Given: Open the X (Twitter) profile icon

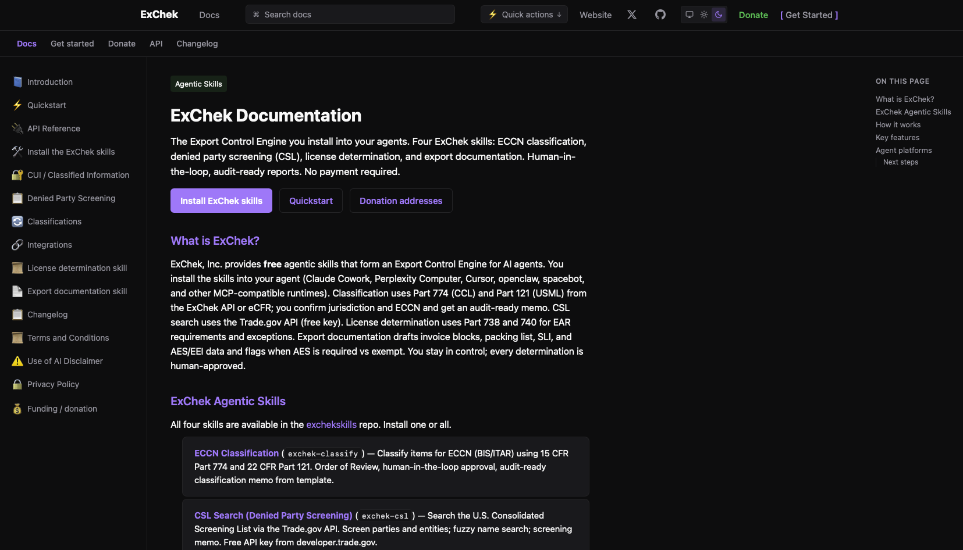Looking at the screenshot, I should pyautogui.click(x=632, y=15).
